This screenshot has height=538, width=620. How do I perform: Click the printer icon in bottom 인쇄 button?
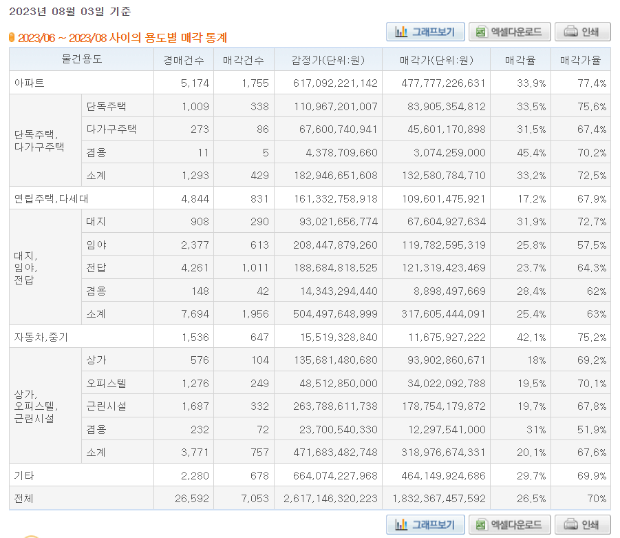pos(569,524)
